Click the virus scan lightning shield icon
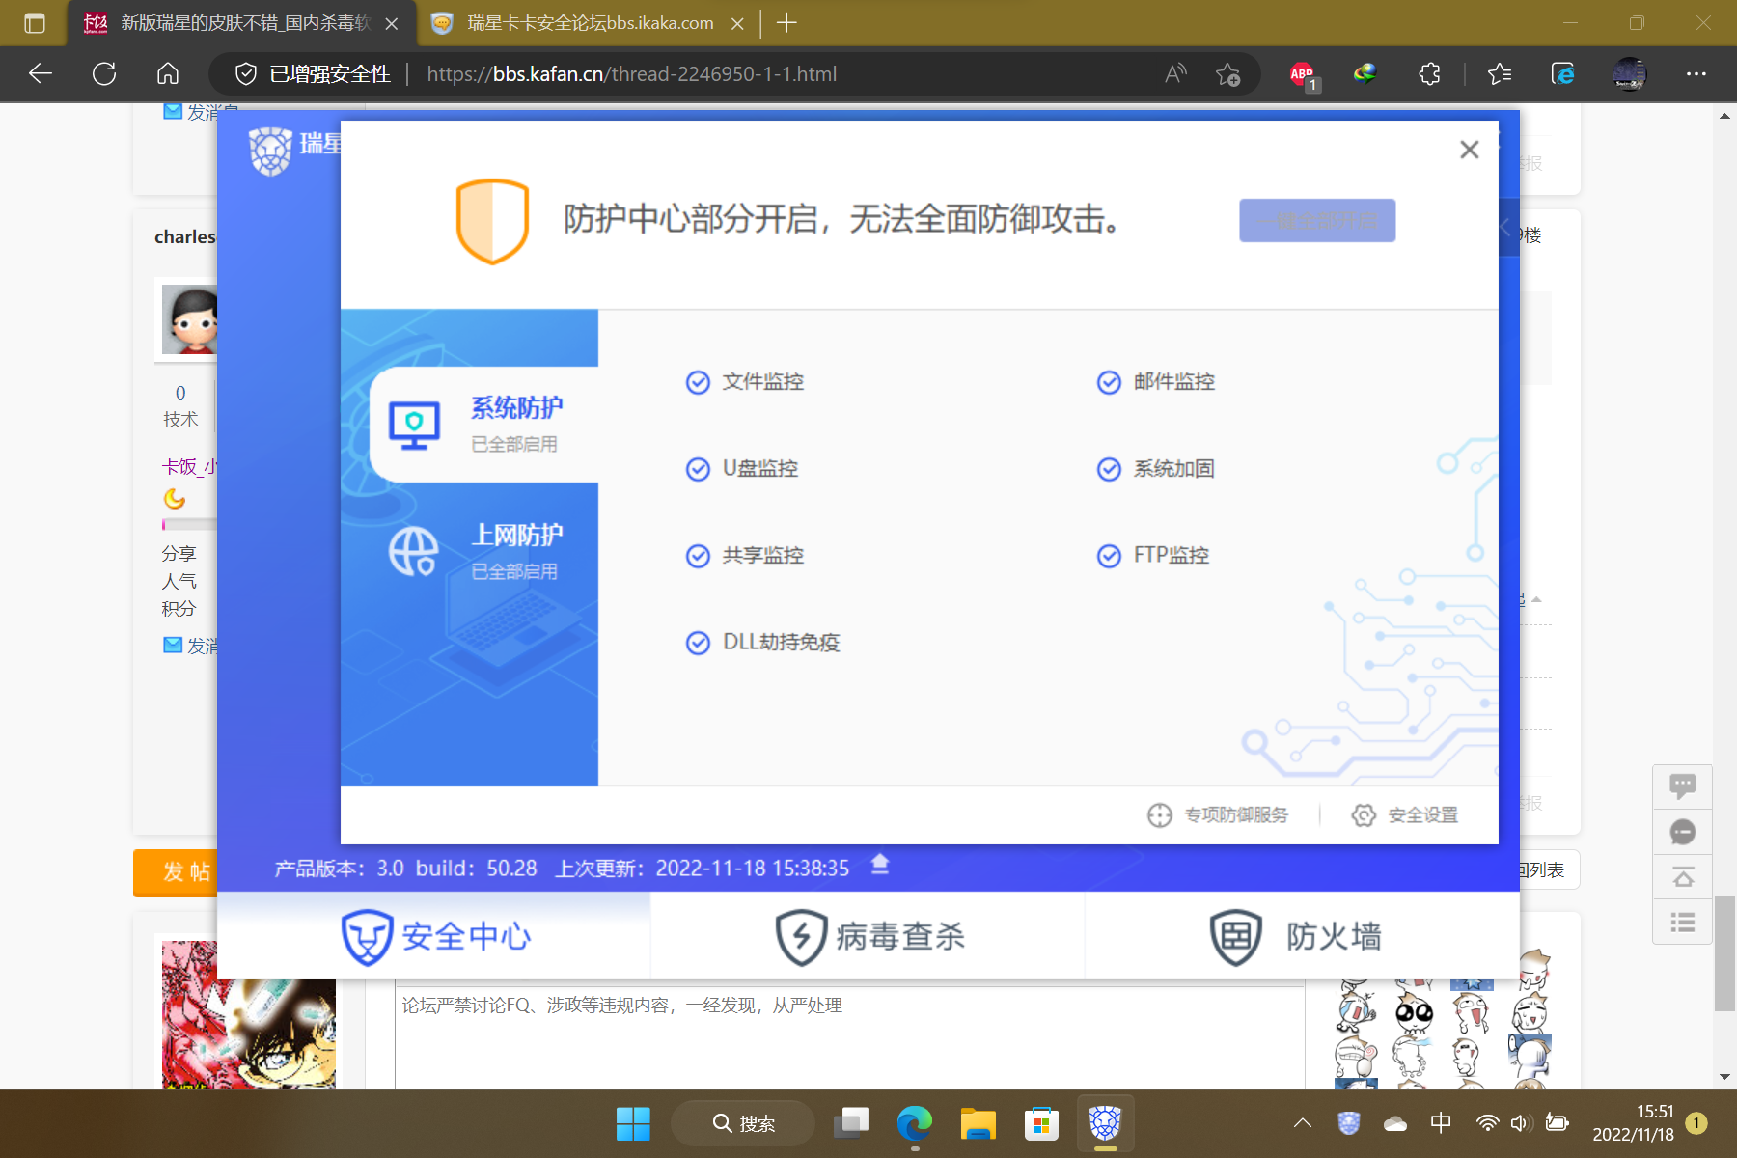Screen dimensions: 1737x1158 [x=801, y=936]
